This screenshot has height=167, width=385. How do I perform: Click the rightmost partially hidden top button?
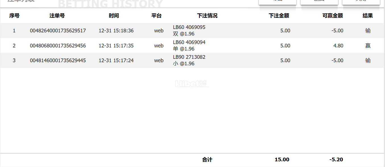pos(361,2)
